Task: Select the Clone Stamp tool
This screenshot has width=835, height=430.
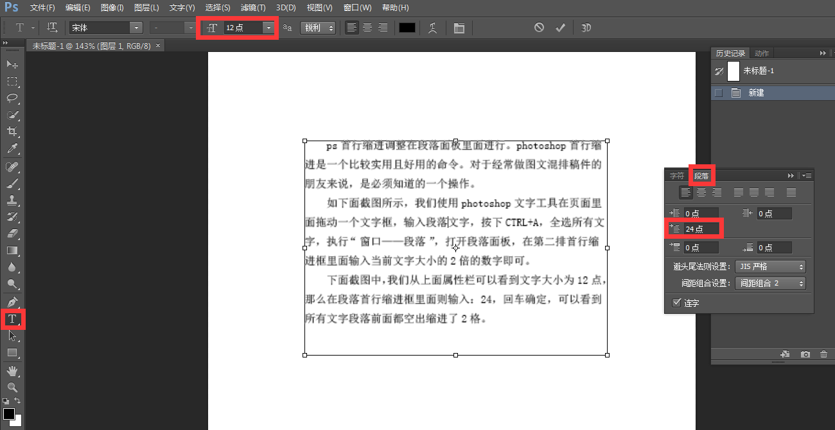Action: click(12, 200)
